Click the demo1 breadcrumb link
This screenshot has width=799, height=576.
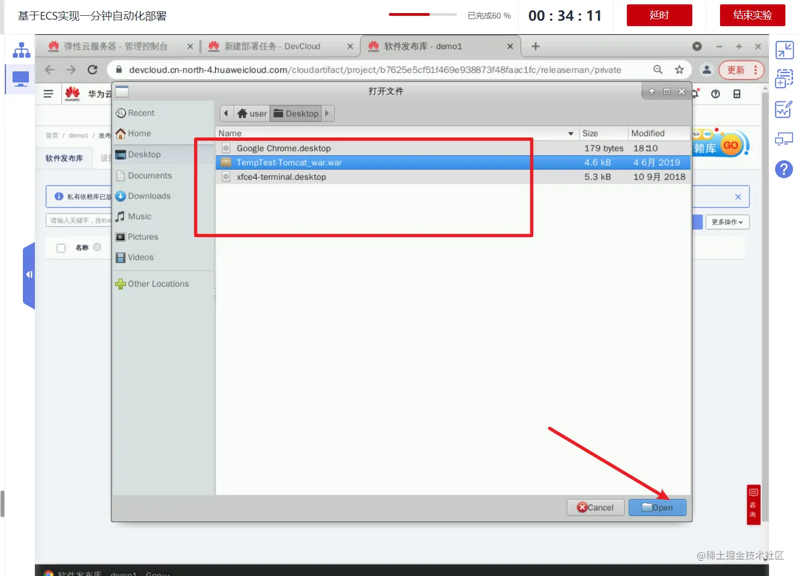78,136
